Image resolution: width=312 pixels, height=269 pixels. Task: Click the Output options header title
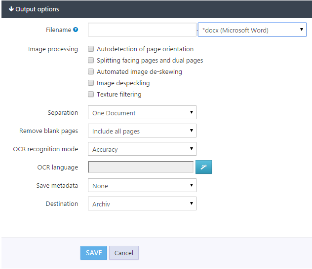(37, 9)
